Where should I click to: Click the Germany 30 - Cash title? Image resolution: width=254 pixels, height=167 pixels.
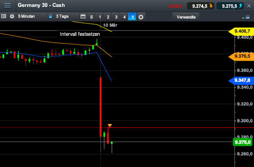click(x=41, y=5)
